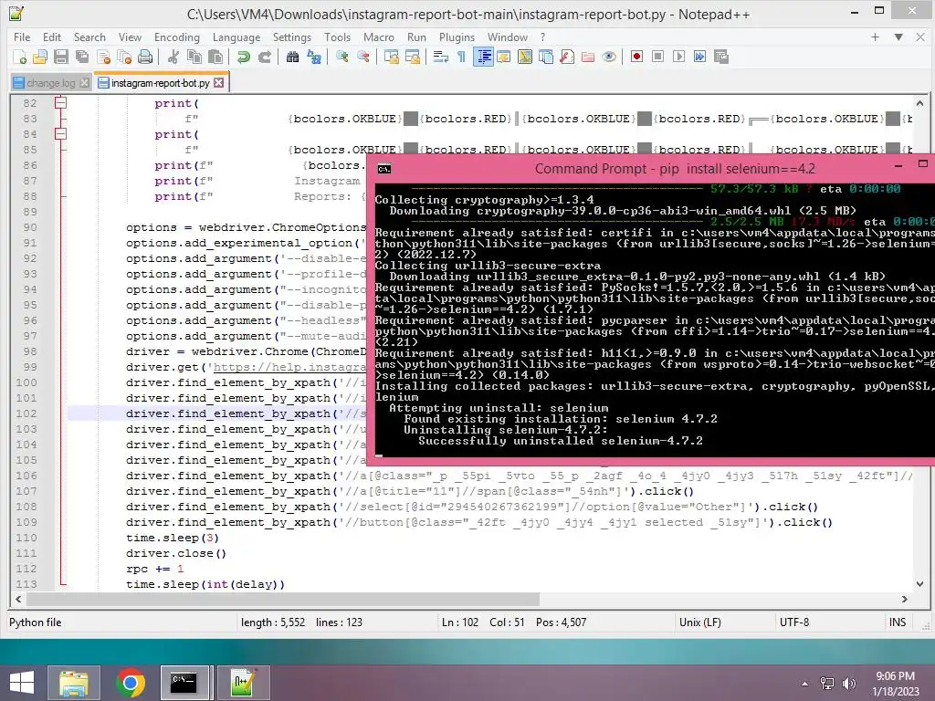
Task: Open the Plugins menu
Action: pyautogui.click(x=457, y=37)
